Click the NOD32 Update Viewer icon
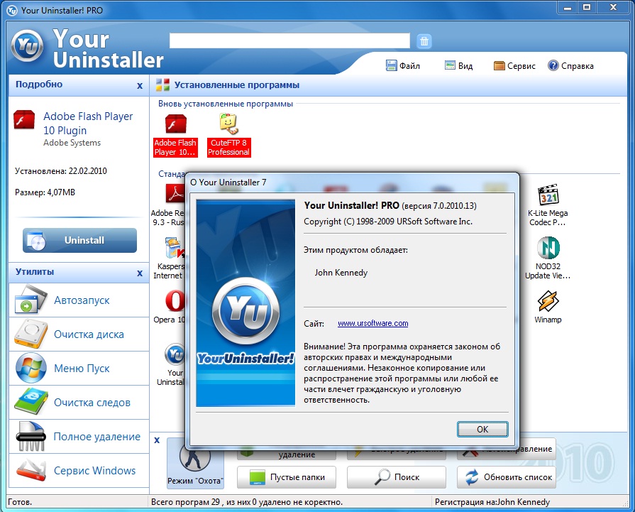This screenshot has height=512, width=635. coord(548,249)
